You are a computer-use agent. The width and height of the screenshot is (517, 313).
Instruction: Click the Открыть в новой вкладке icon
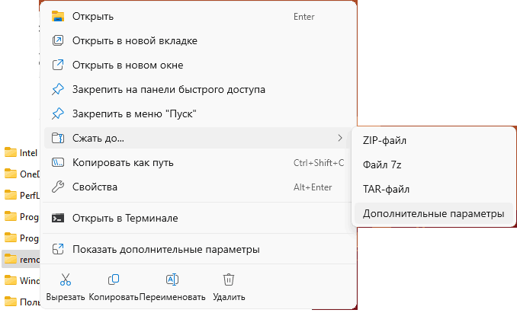[58, 40]
